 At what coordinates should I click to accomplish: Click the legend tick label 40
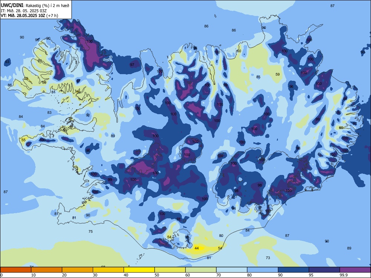[x=126, y=275]
